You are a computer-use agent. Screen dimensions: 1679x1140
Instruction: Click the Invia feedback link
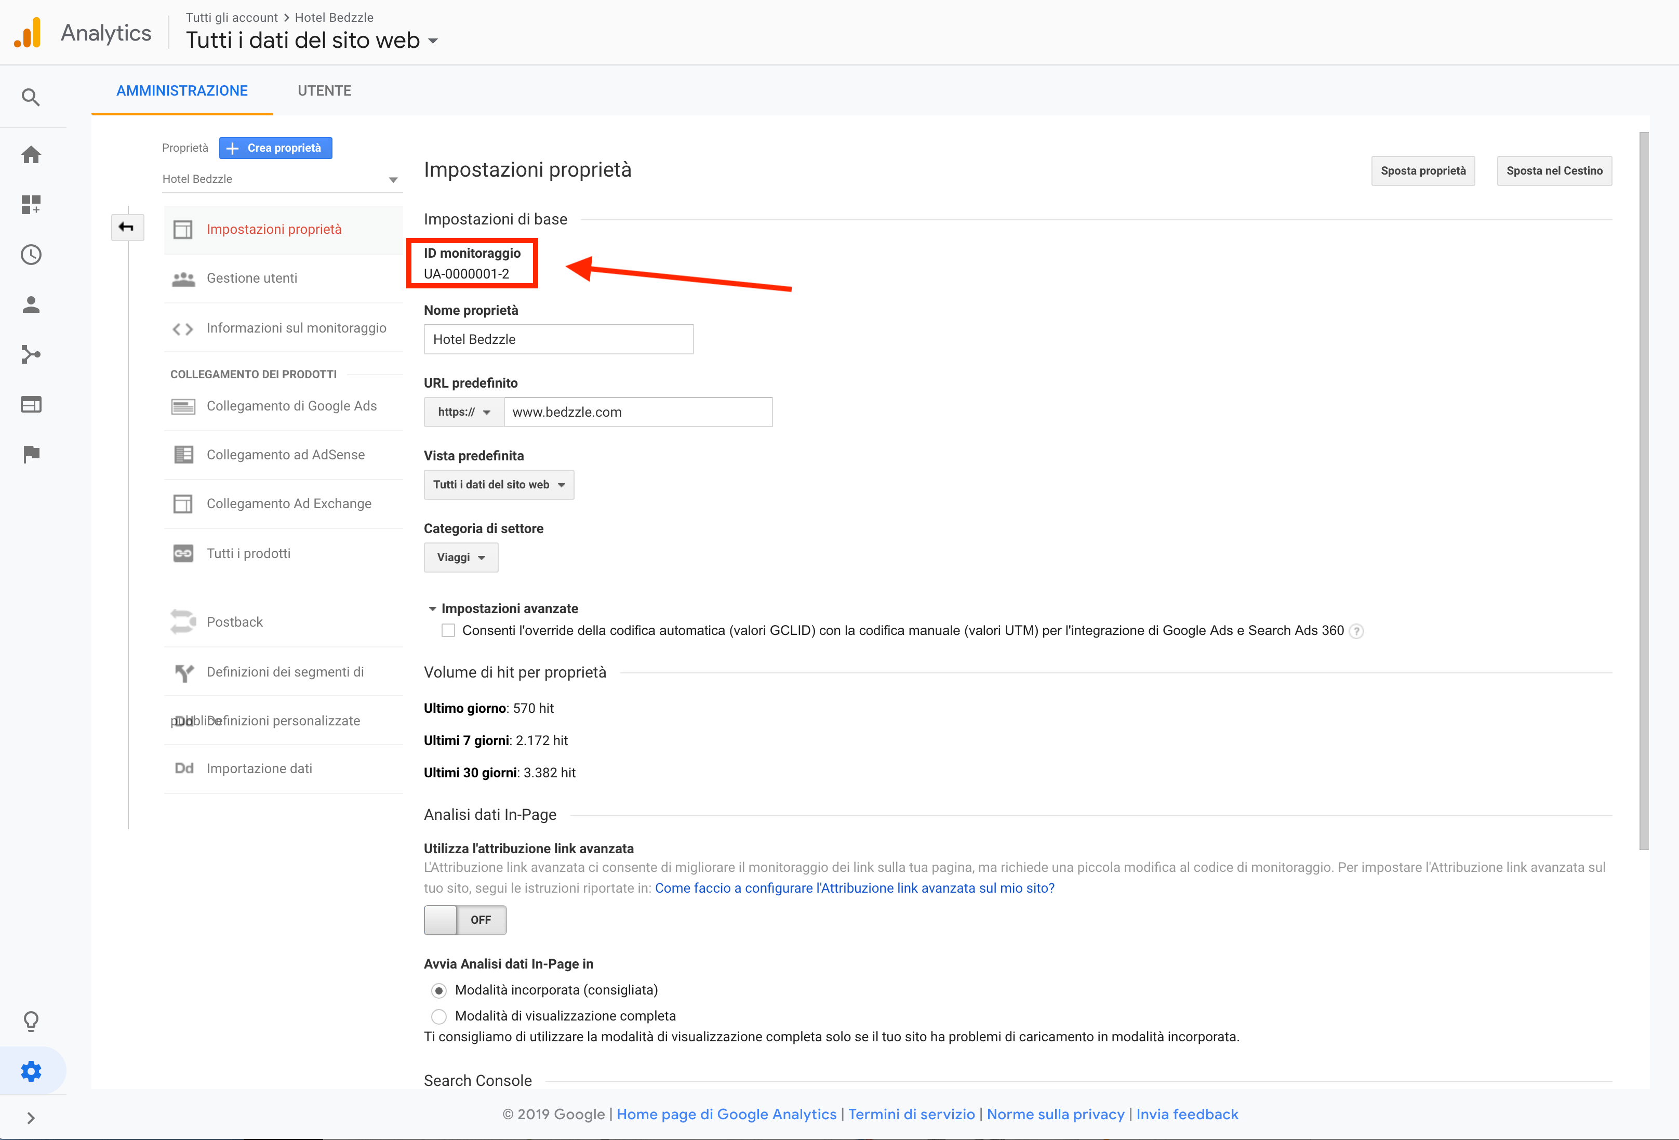click(x=1187, y=1115)
